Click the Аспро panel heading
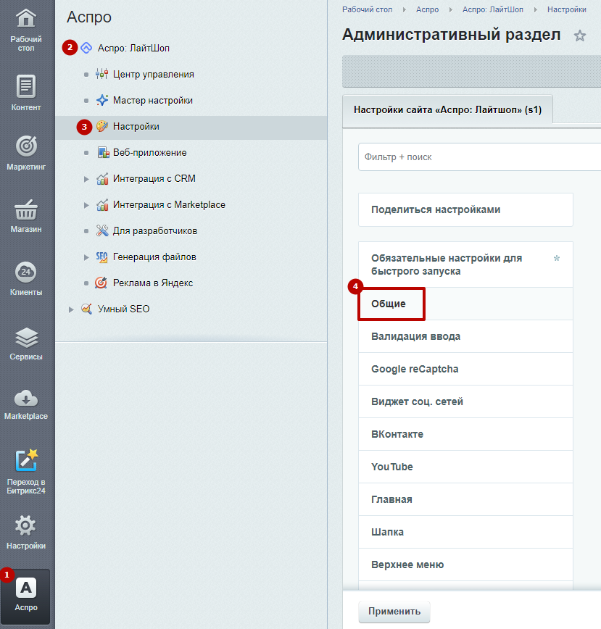The width and height of the screenshot is (601, 629). click(89, 17)
